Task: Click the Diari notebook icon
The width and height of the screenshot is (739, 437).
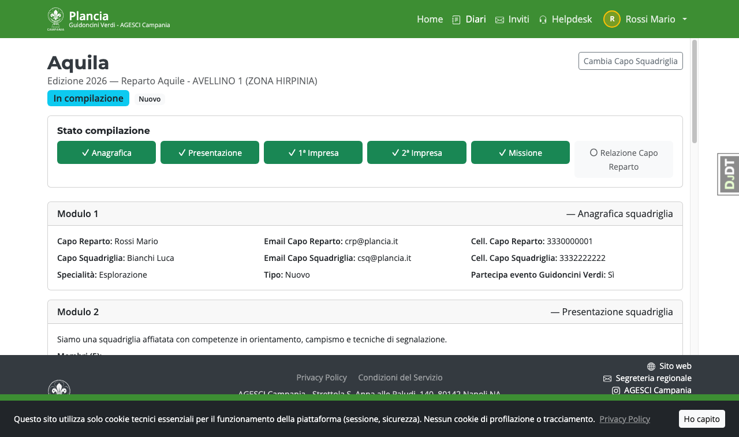Action: [x=456, y=20]
